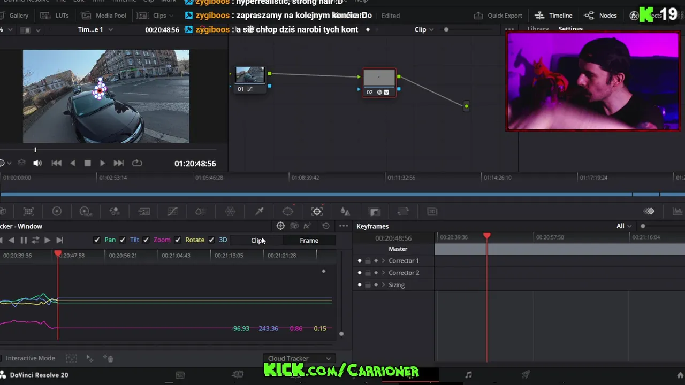Toggle the 3D tracking checkbox
The width and height of the screenshot is (685, 385).
click(211, 240)
